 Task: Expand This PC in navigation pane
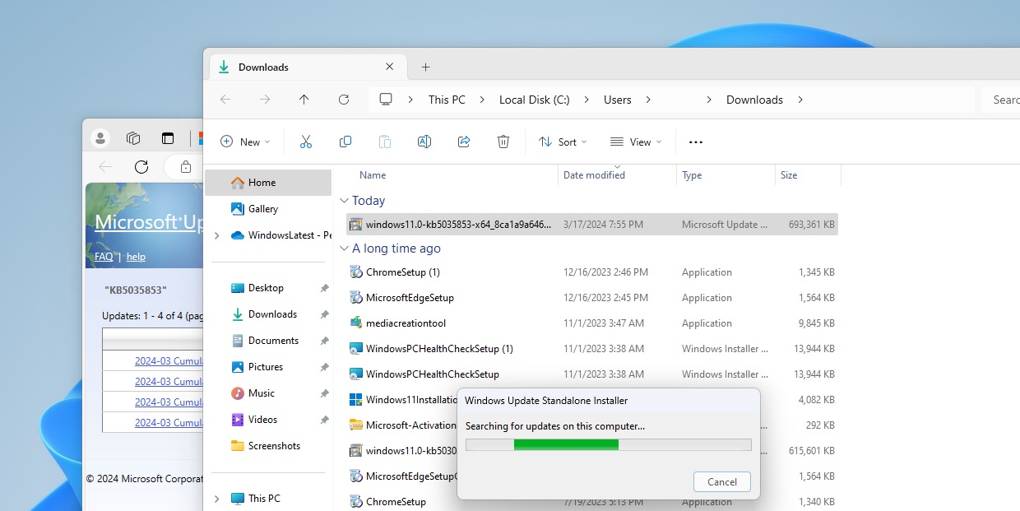click(x=217, y=499)
